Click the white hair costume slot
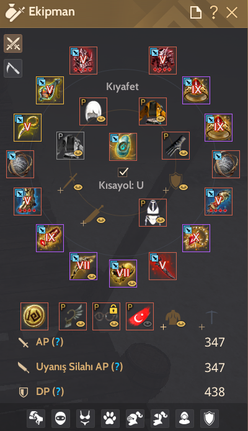This screenshot has width=248, height=431. (x=93, y=111)
